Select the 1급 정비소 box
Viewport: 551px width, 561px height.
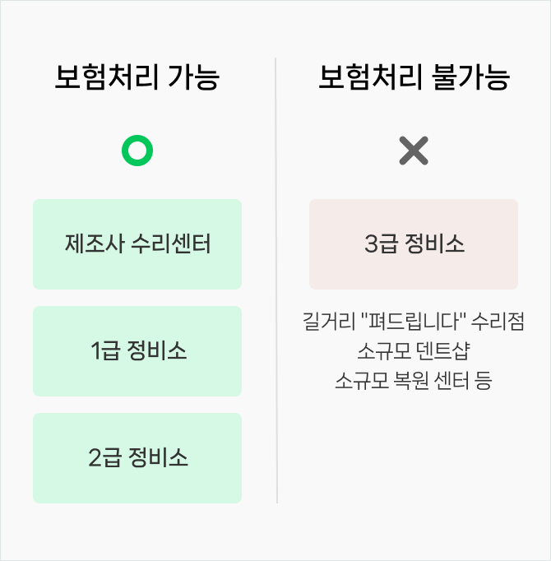137,351
